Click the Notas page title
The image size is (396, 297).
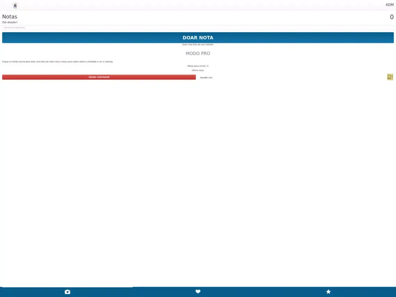pyautogui.click(x=10, y=17)
